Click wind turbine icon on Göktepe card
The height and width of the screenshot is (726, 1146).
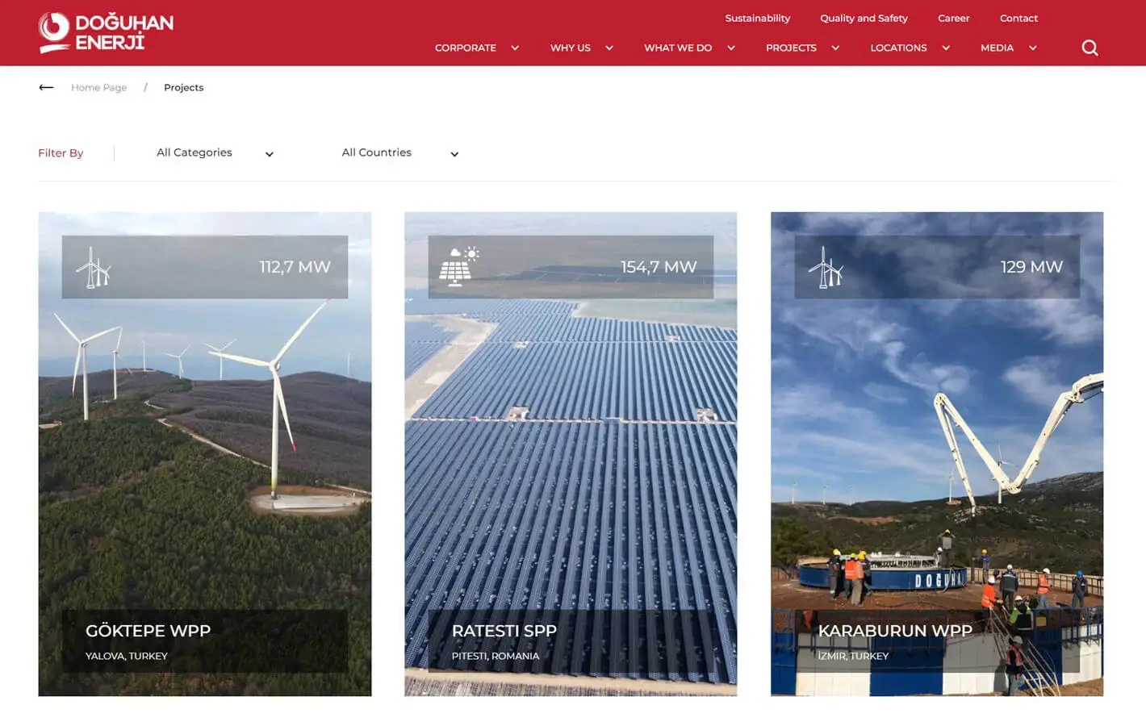click(94, 267)
